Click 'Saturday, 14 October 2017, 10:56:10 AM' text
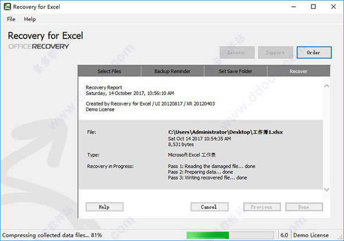Viewport: 344px width, 241px height. (x=130, y=93)
